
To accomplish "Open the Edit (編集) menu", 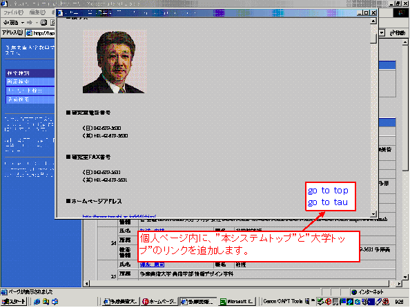I will [x=37, y=12].
